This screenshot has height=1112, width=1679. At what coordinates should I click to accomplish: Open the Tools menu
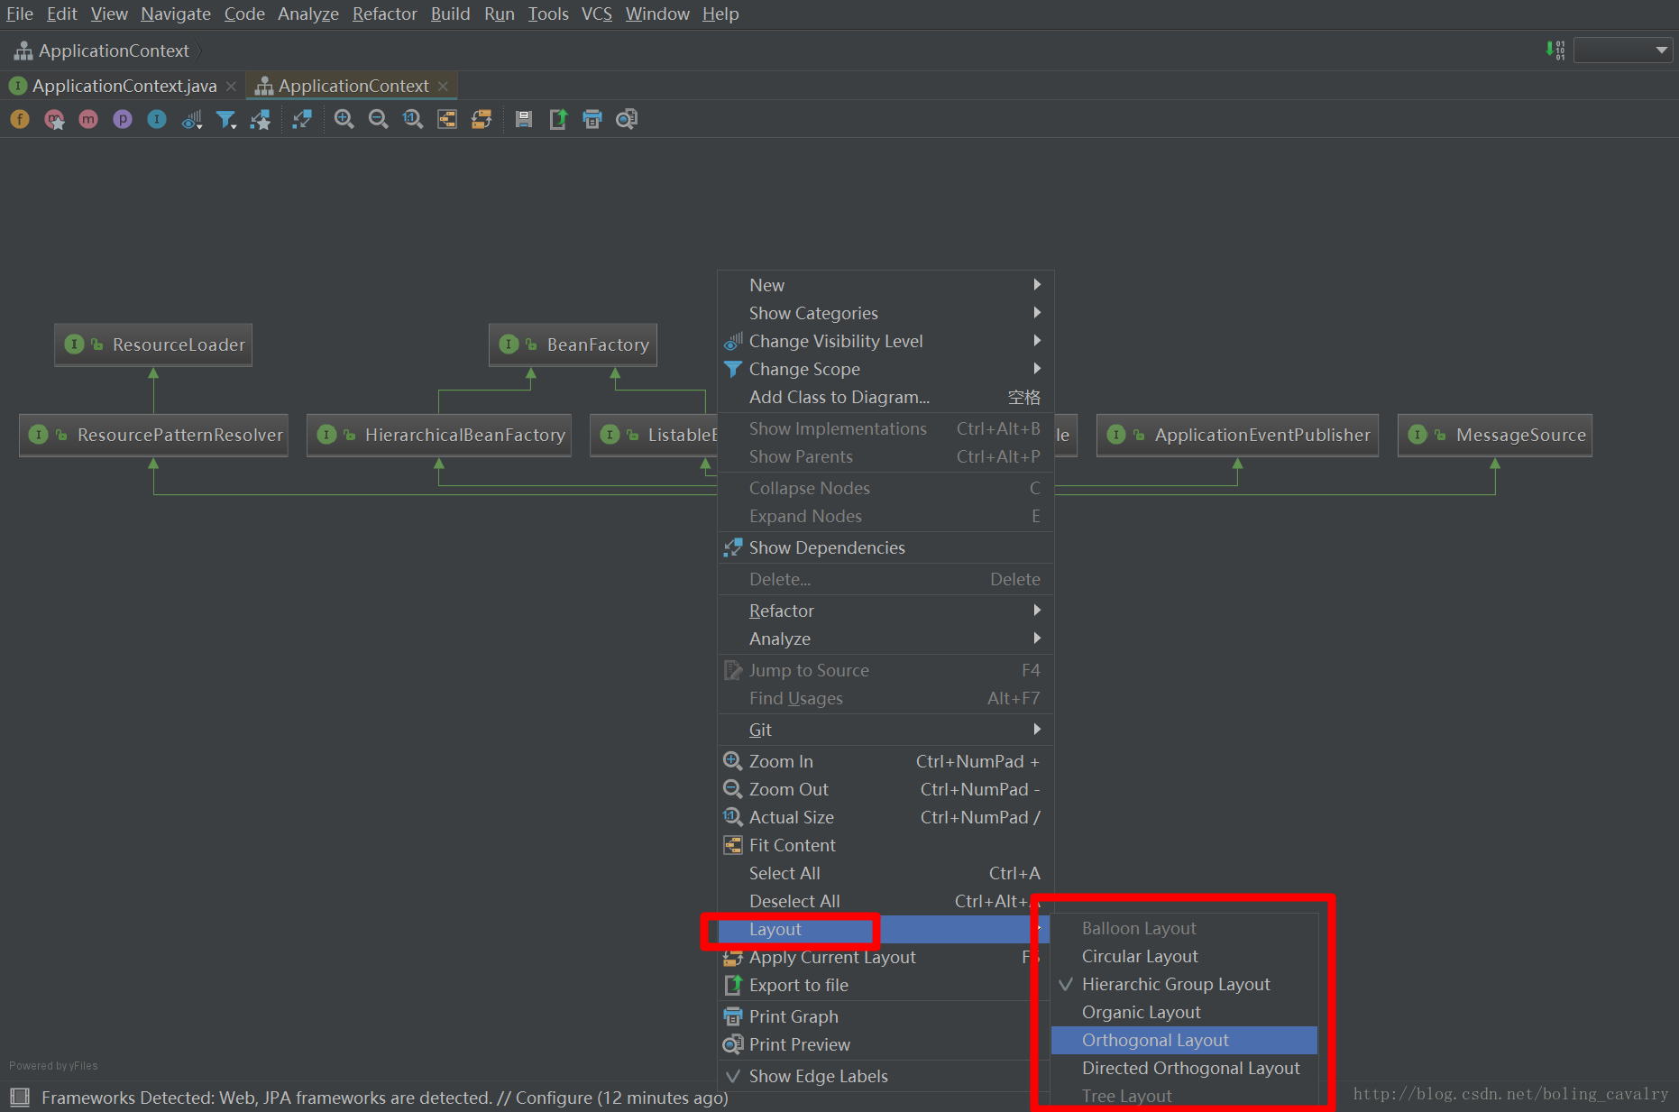point(548,14)
